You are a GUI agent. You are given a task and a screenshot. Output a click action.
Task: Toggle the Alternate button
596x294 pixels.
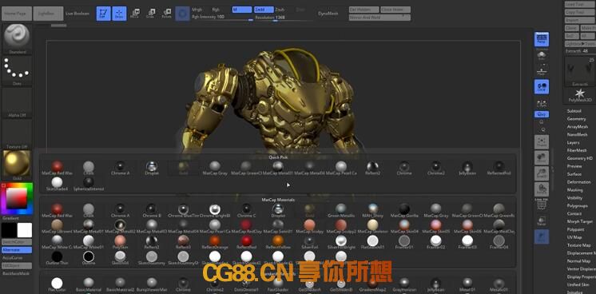tap(17, 250)
